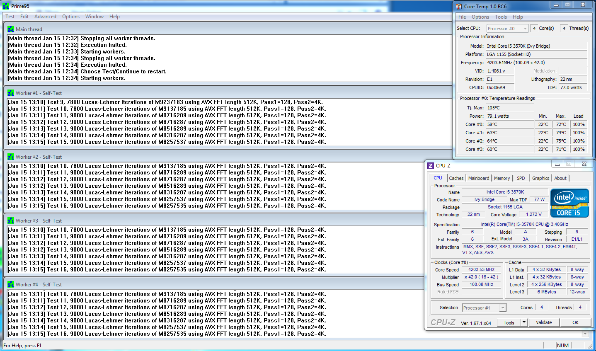Minimize the Core Temp window
This screenshot has width=596, height=351.
(x=556, y=5)
